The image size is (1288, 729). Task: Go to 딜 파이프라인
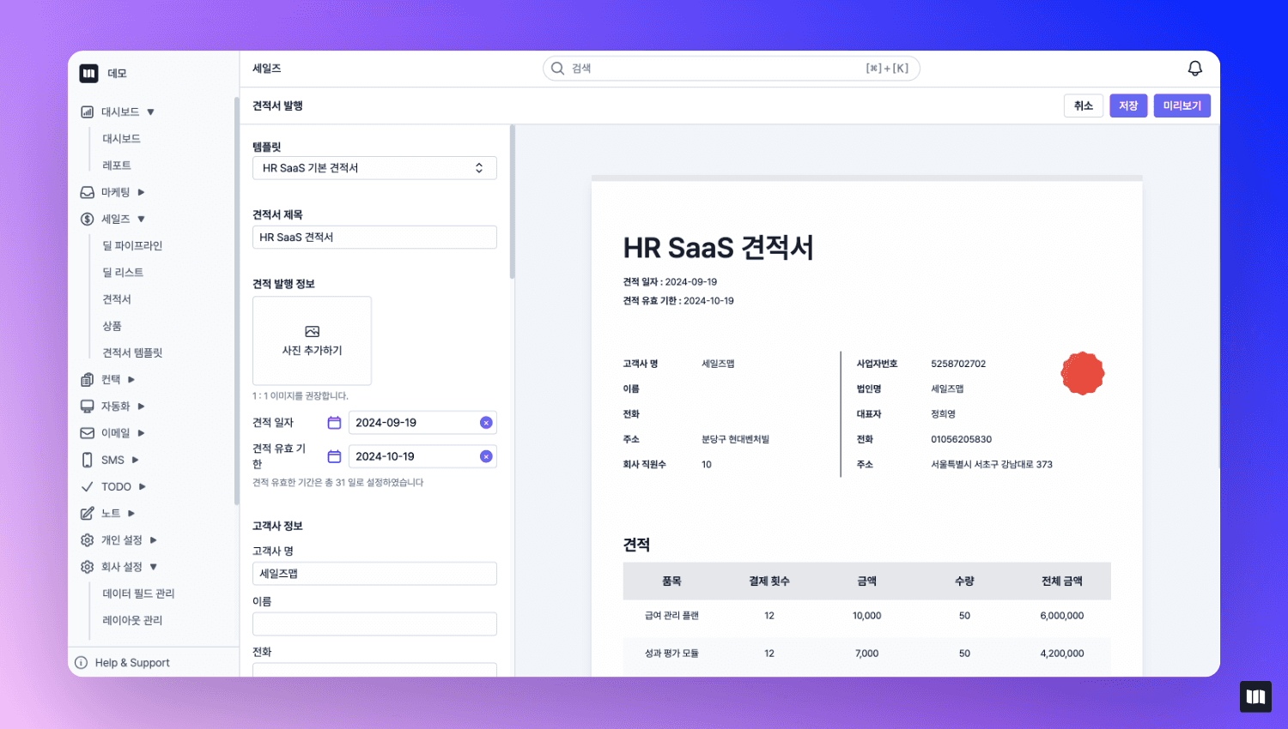pos(132,246)
